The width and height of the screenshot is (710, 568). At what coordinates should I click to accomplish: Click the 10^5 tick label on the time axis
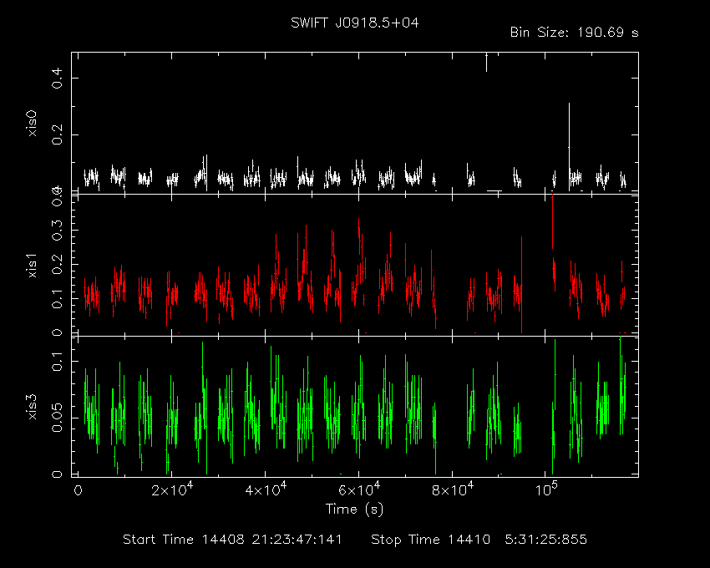[x=546, y=489]
